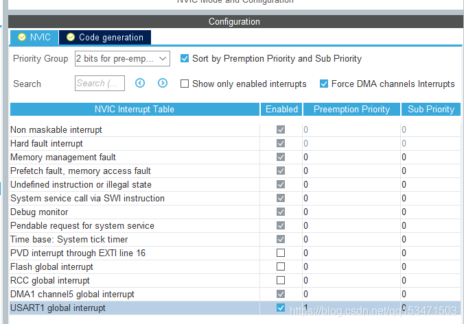464x324 pixels.
Task: Edit System tick timer preemption priority value
Action: click(351, 239)
